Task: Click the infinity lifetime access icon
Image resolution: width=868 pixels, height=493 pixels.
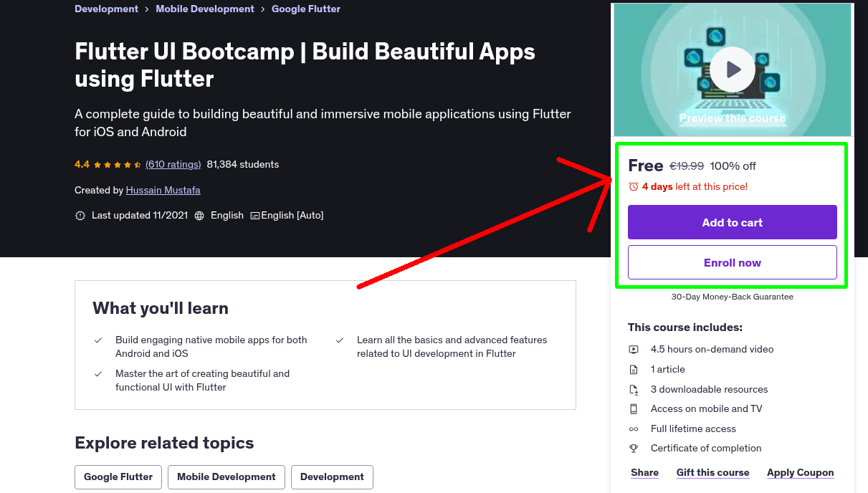Action: click(x=634, y=429)
